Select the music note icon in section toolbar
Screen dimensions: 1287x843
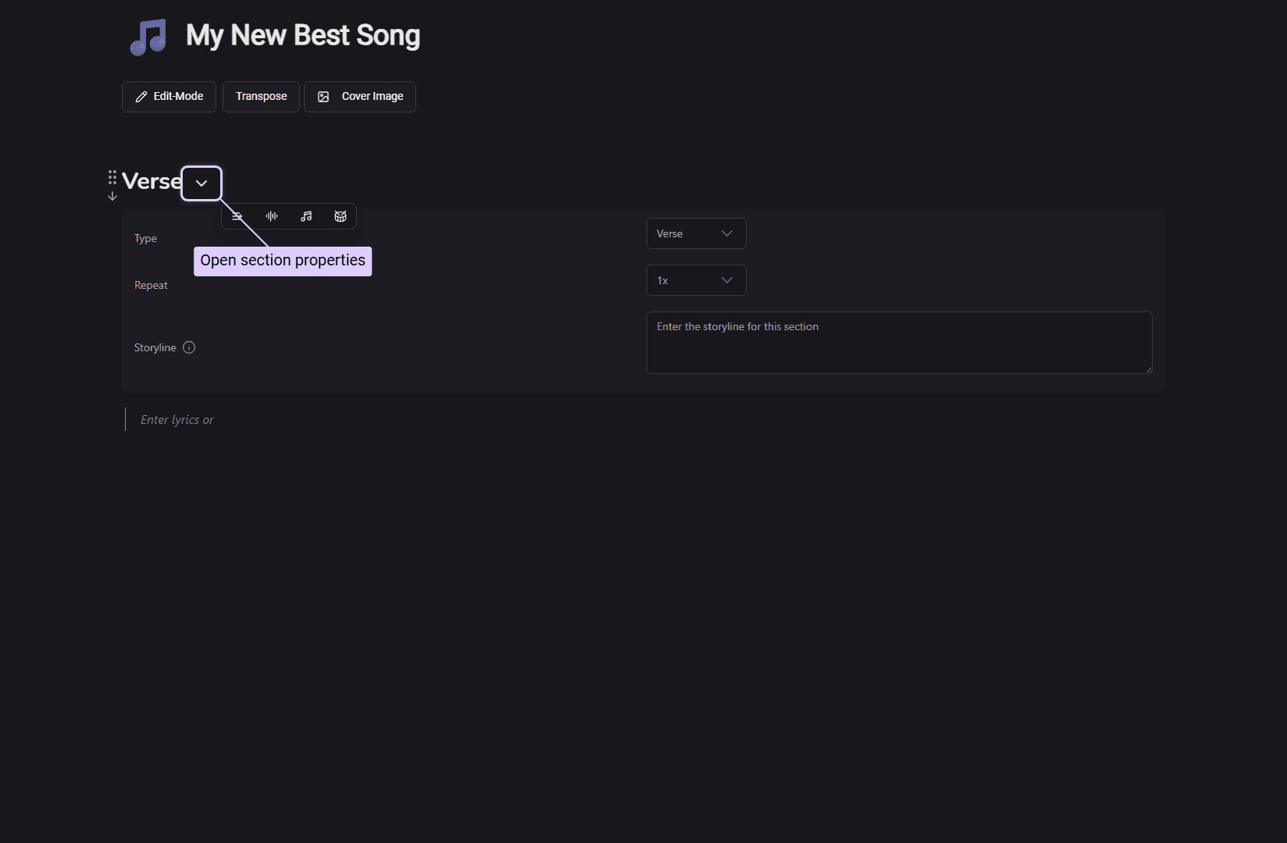(x=305, y=216)
